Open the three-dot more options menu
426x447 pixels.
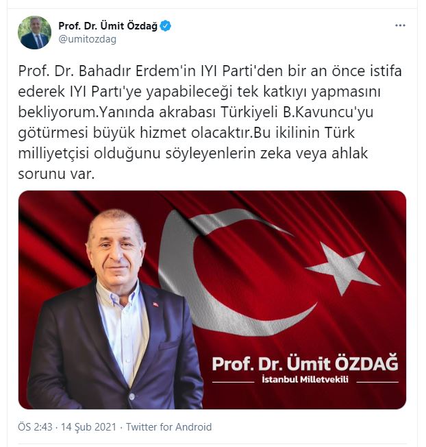click(400, 25)
